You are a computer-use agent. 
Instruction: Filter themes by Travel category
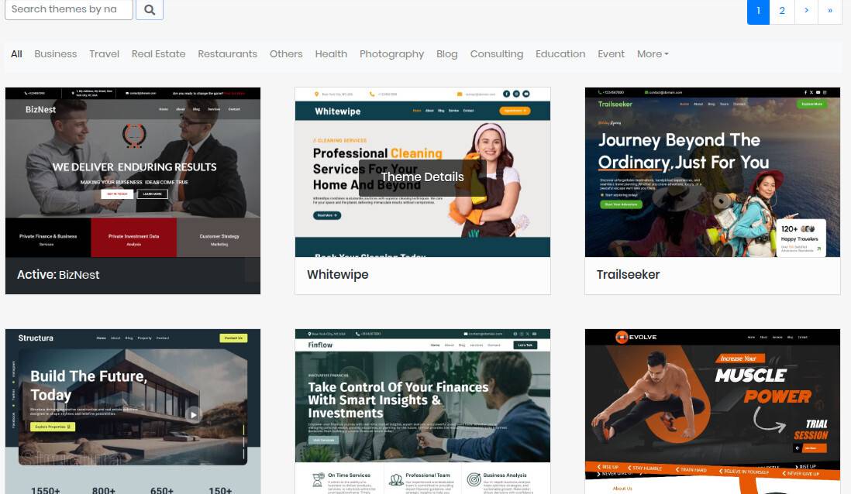pyautogui.click(x=104, y=54)
